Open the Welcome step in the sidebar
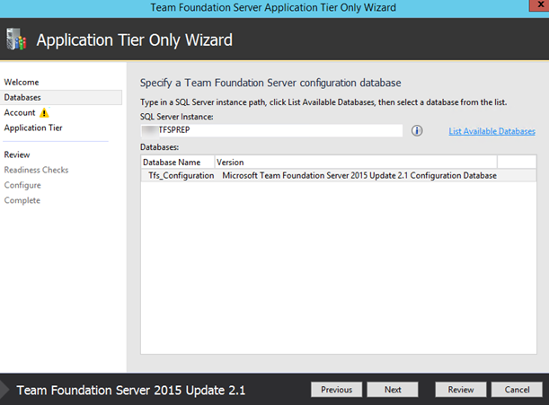The image size is (549, 405). click(x=22, y=83)
